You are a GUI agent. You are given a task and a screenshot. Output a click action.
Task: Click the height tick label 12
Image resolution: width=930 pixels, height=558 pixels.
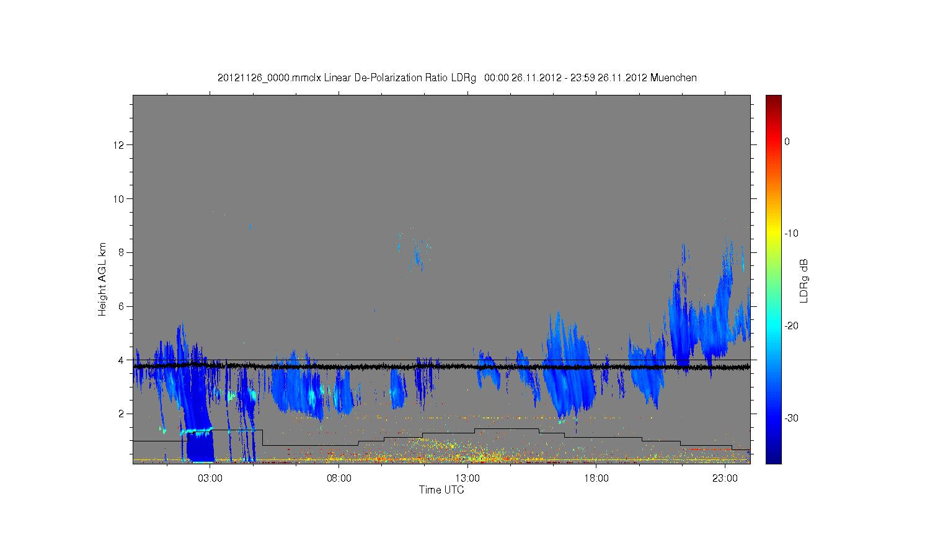coord(119,145)
